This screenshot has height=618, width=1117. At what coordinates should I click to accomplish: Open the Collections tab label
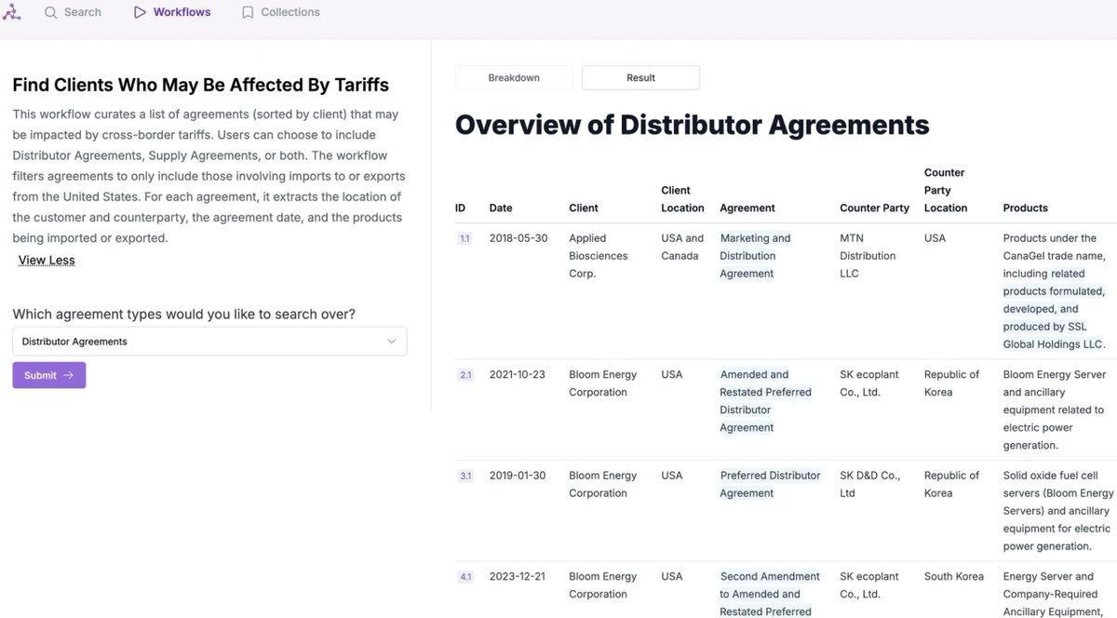point(290,12)
